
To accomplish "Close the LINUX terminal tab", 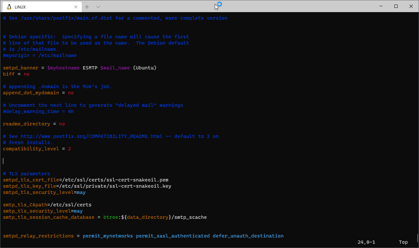I will coord(76,7).
